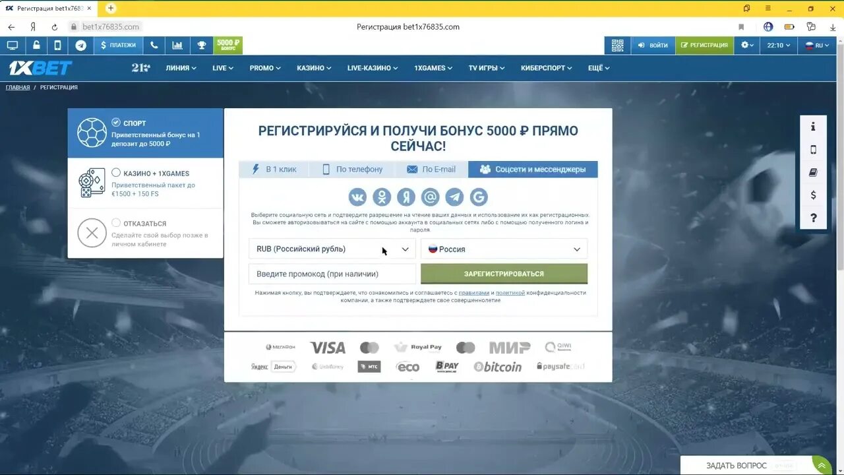Open question mark help icon in sidebar
Image resolution: width=844 pixels, height=475 pixels.
(813, 218)
